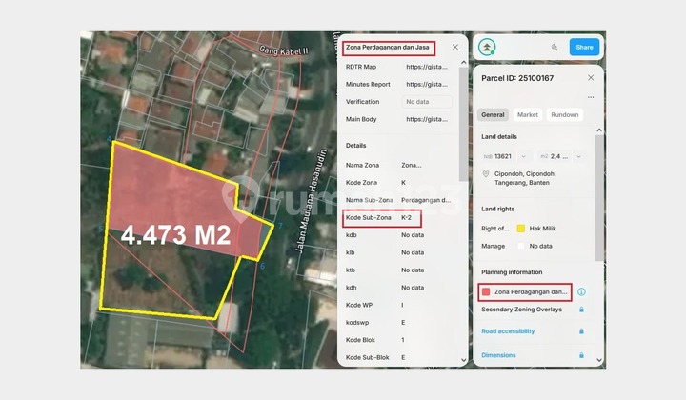Click the Share button
The width and height of the screenshot is (686, 400).
584,47
